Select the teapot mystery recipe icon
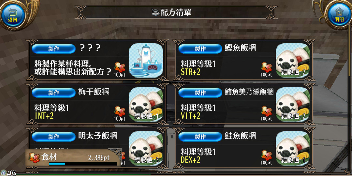Image resolution: width=352 pixels, height=176 pixels. (x=146, y=60)
